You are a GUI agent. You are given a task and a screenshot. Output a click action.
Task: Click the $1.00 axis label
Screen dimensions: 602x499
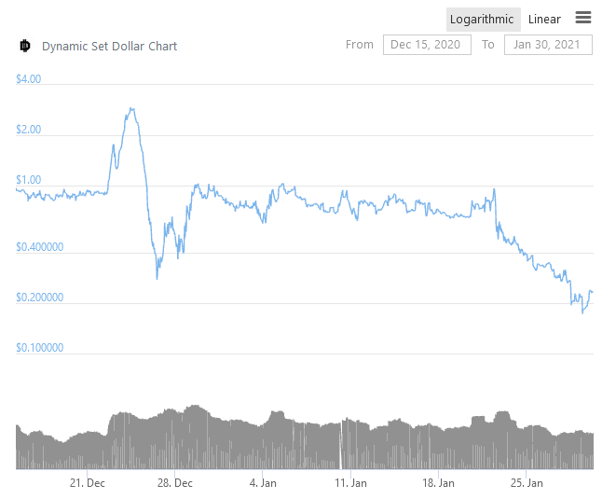click(x=29, y=180)
